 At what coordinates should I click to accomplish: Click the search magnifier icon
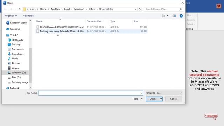(181, 9)
